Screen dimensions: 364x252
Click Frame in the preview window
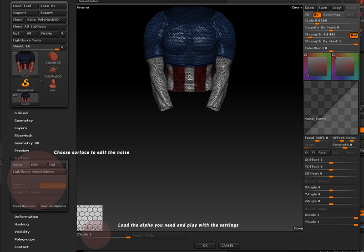[83, 7]
